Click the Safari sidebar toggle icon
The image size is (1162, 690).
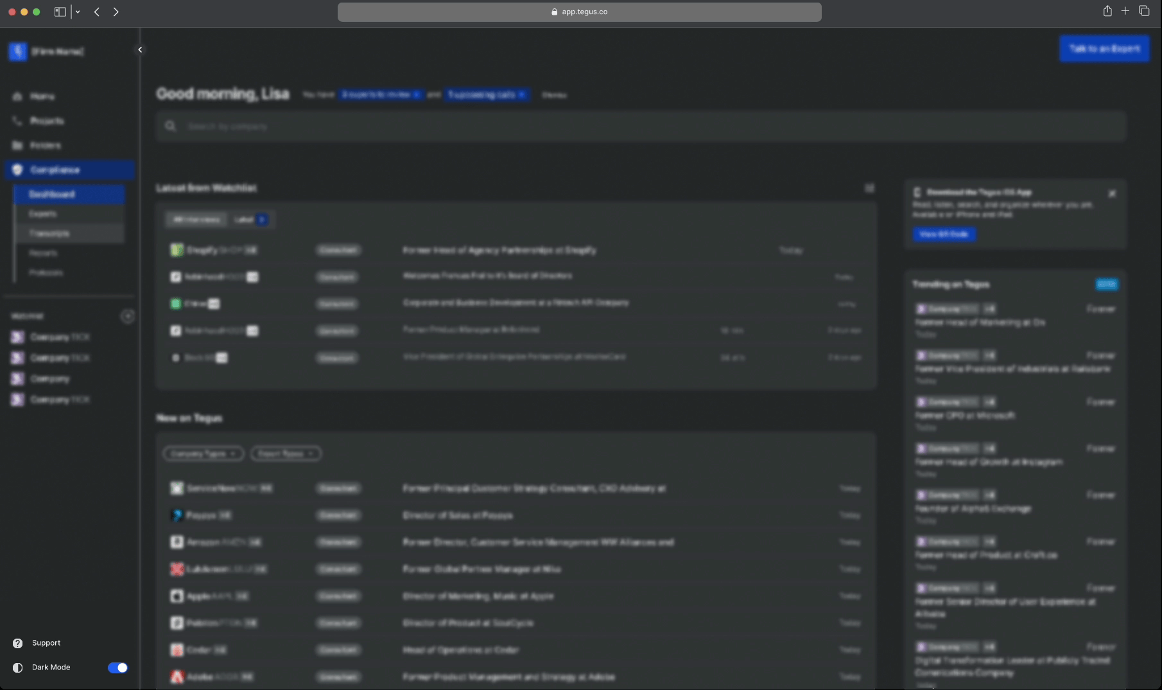(x=60, y=12)
